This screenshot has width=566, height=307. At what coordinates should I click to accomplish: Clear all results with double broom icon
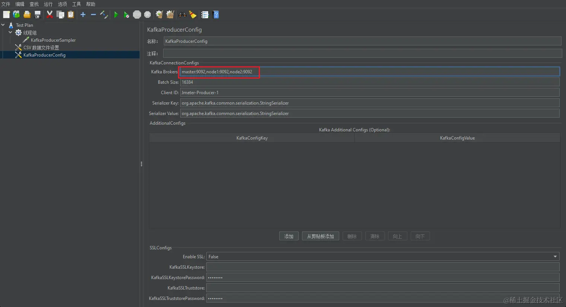click(170, 15)
